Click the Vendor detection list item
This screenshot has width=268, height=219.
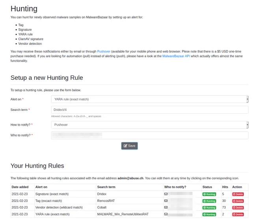pos(30,44)
